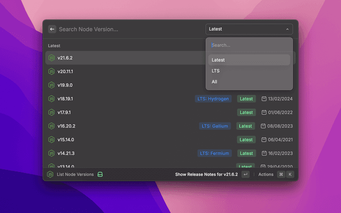The image size is (341, 213).
Task: Choose the All option in dropdown
Action: pyautogui.click(x=214, y=82)
